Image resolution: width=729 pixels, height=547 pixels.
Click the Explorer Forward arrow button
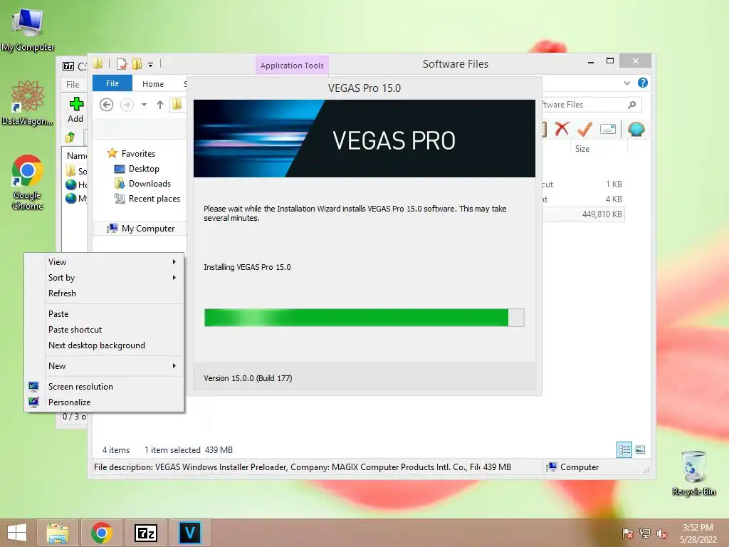[x=127, y=105]
